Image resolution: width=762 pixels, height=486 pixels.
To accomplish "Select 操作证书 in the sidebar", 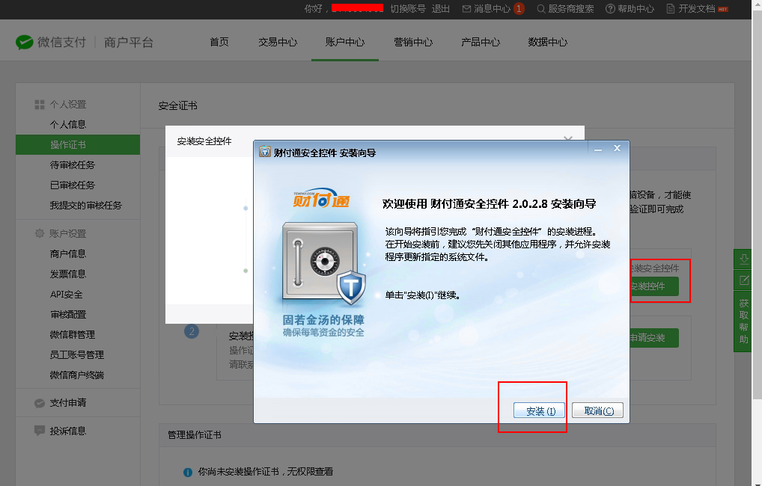I will tap(68, 144).
